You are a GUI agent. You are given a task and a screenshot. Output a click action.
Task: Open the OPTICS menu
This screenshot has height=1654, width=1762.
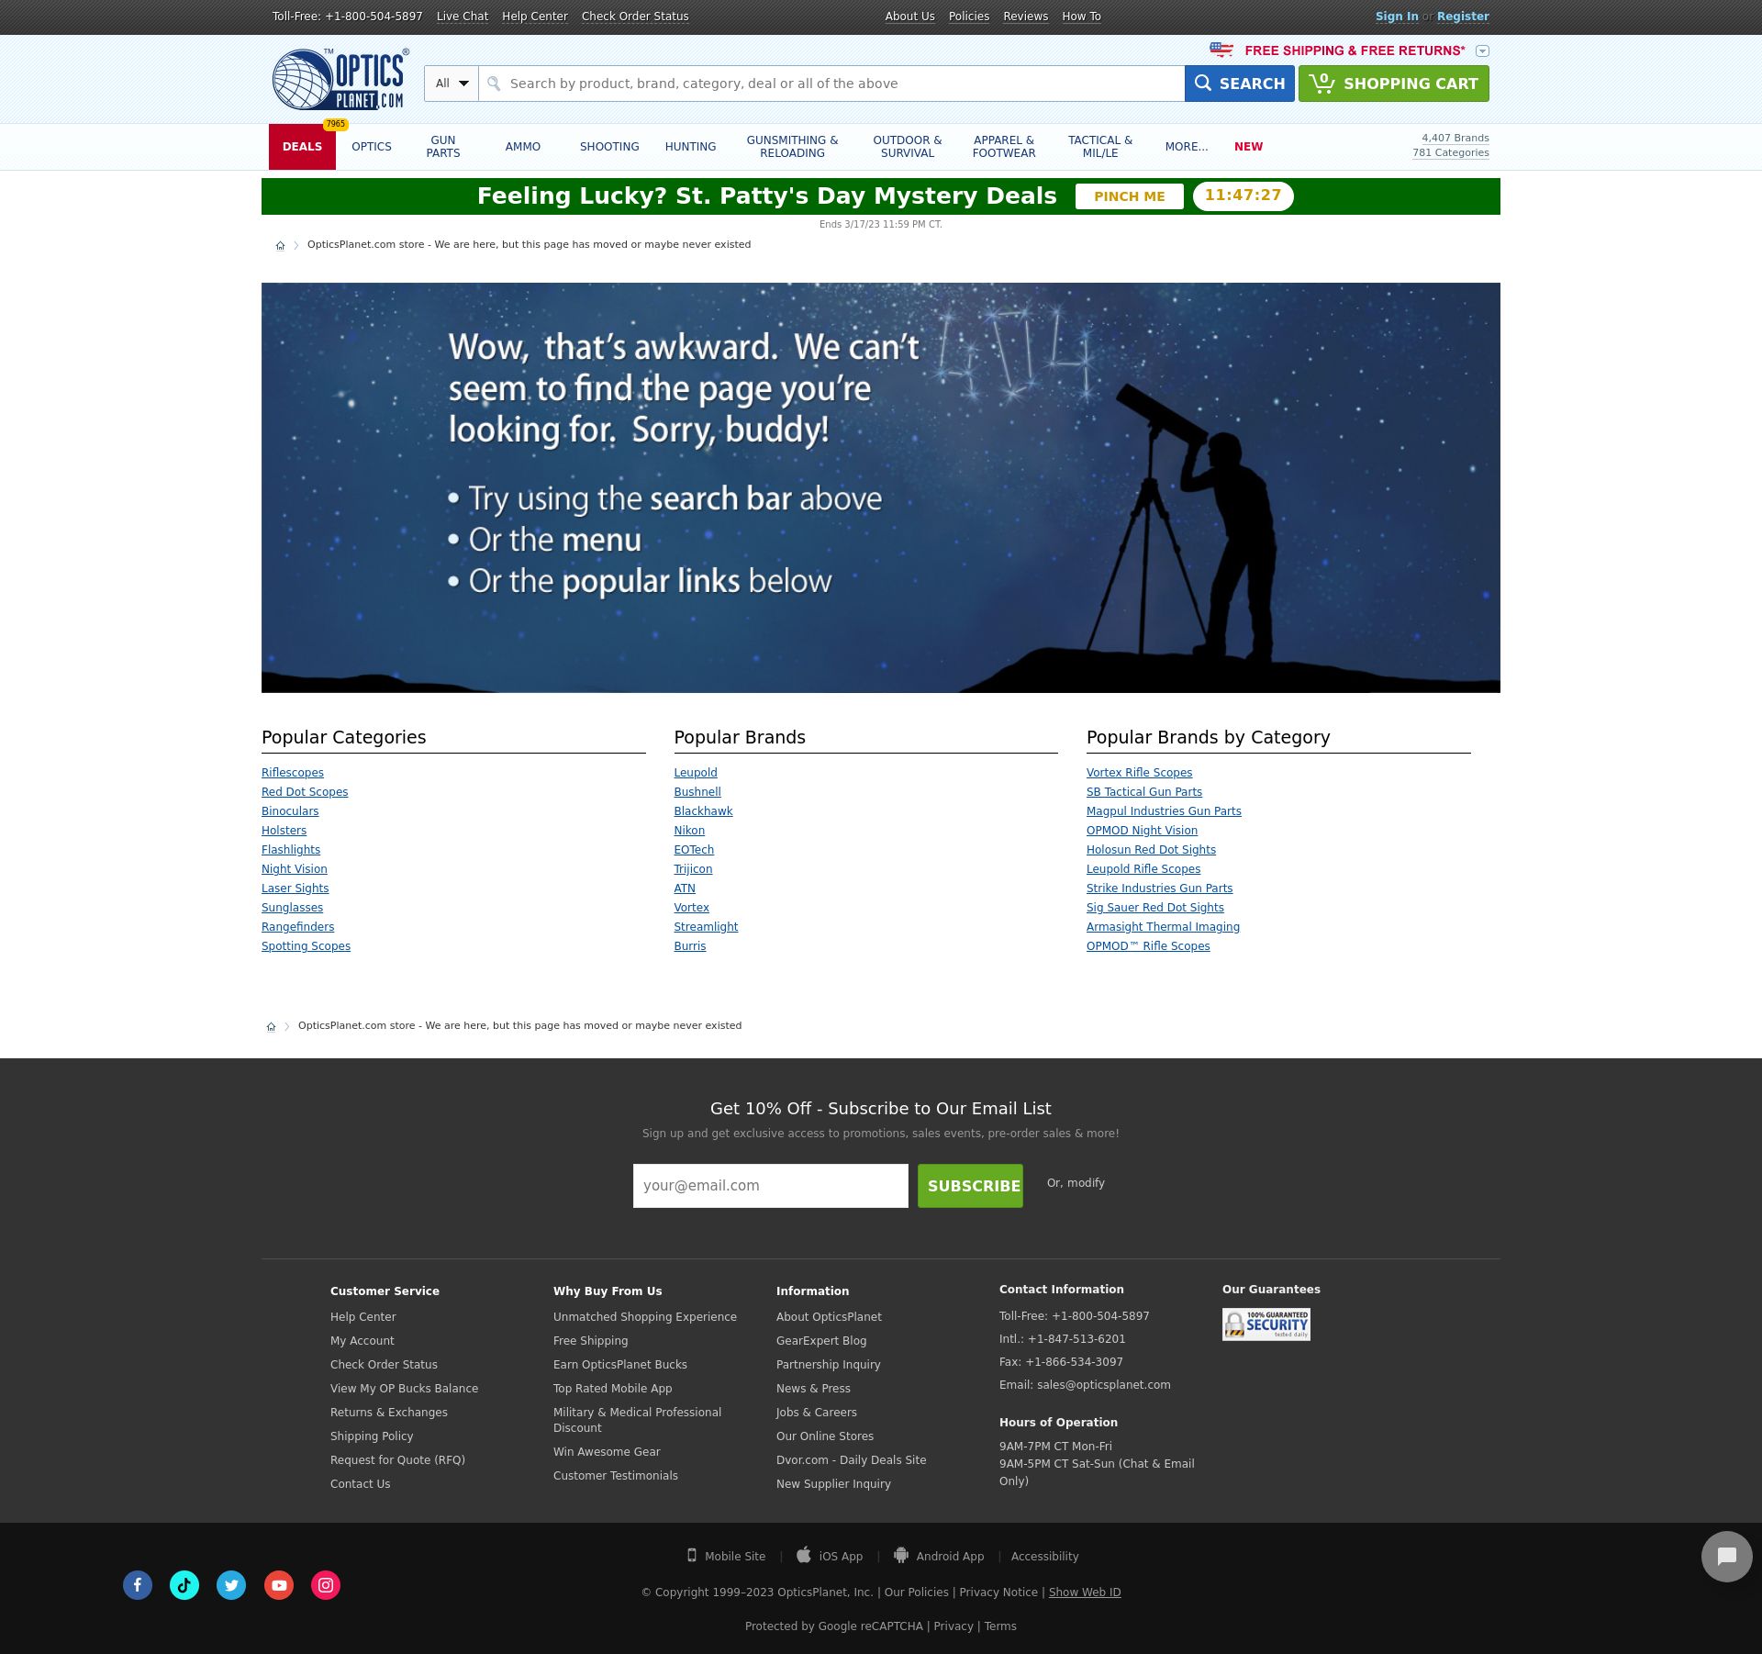[372, 147]
